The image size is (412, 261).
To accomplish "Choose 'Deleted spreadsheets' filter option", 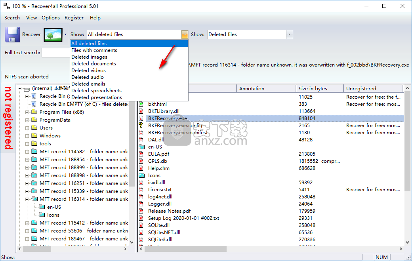I will pos(129,91).
